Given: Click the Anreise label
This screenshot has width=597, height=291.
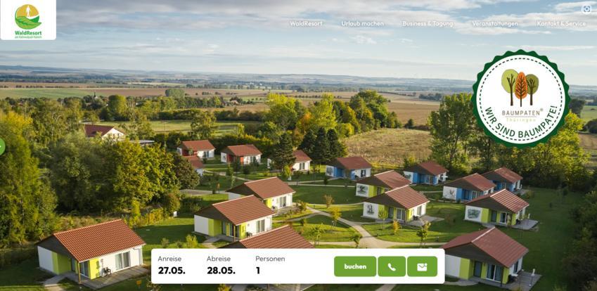Looking at the screenshot, I should 169,259.
